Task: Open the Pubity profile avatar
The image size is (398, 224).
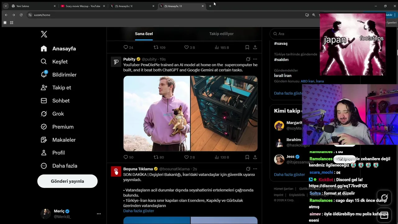Action: pyautogui.click(x=116, y=62)
